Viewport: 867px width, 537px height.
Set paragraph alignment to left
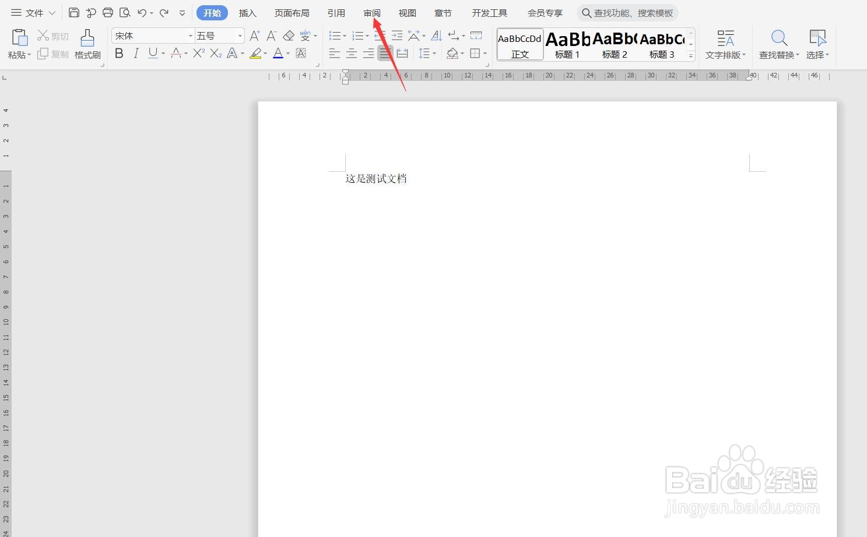click(335, 54)
